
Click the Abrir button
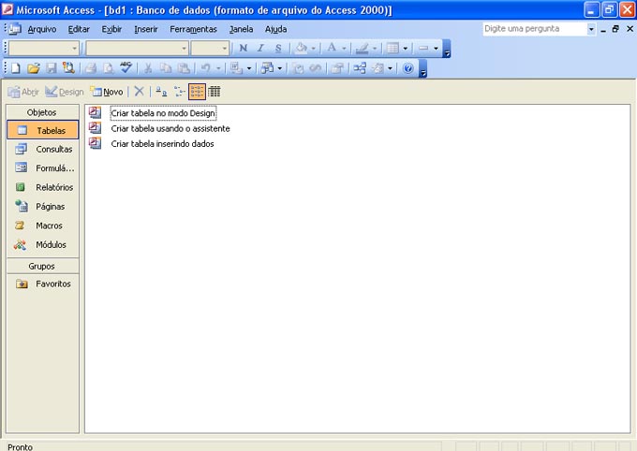click(23, 92)
